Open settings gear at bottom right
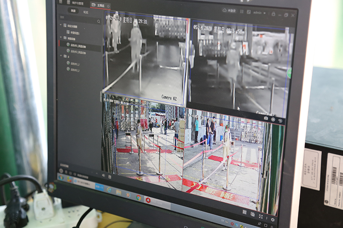343x228 pixels. [x=272, y=219]
